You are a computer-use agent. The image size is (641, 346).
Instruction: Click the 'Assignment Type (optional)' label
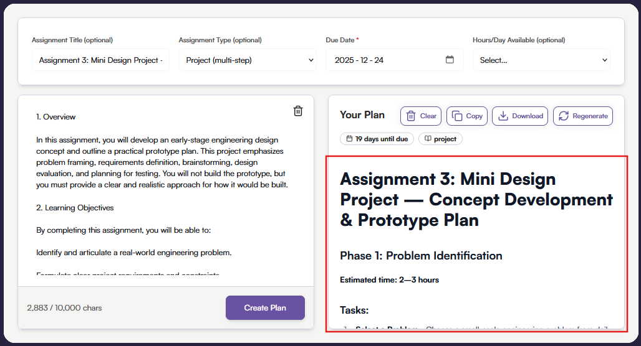[x=220, y=40]
